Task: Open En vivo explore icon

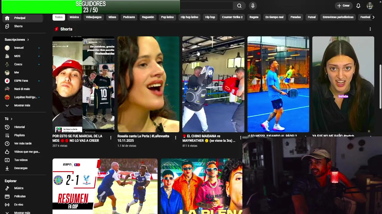Action: pos(7,205)
